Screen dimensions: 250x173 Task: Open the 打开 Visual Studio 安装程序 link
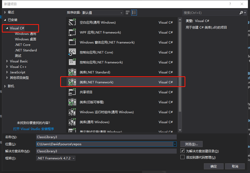pos(34,129)
